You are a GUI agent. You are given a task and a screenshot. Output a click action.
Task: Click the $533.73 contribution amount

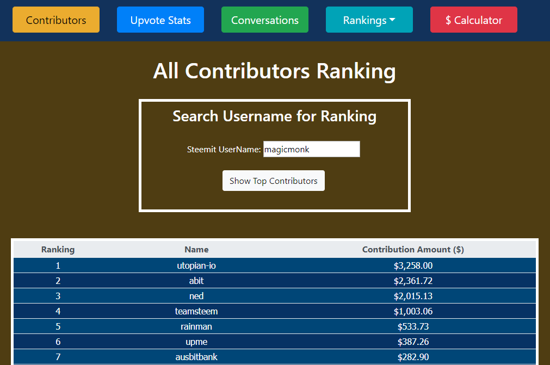click(413, 326)
